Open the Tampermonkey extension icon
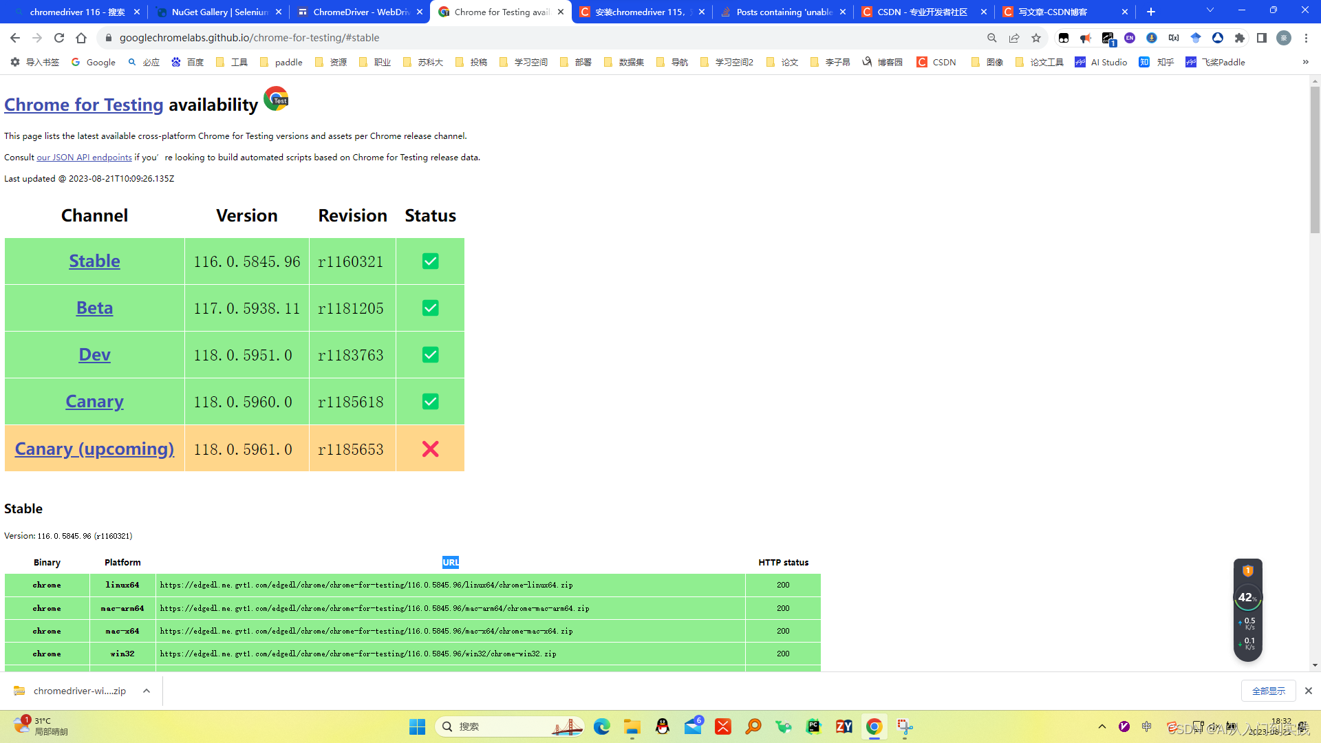The width and height of the screenshot is (1321, 743). pyautogui.click(x=1064, y=38)
